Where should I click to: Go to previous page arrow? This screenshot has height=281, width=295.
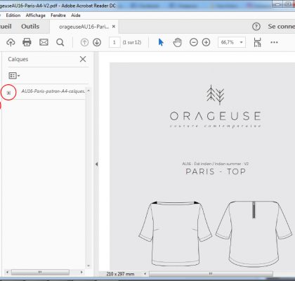pyautogui.click(x=84, y=42)
